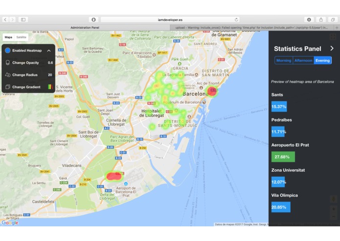Click the Sants district label
Screen dimensions: 340x241
tap(277, 95)
